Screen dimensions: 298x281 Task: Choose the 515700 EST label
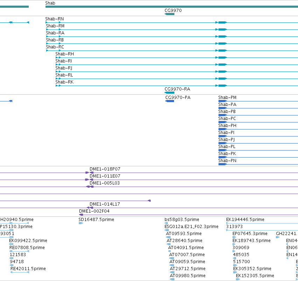coord(242,262)
